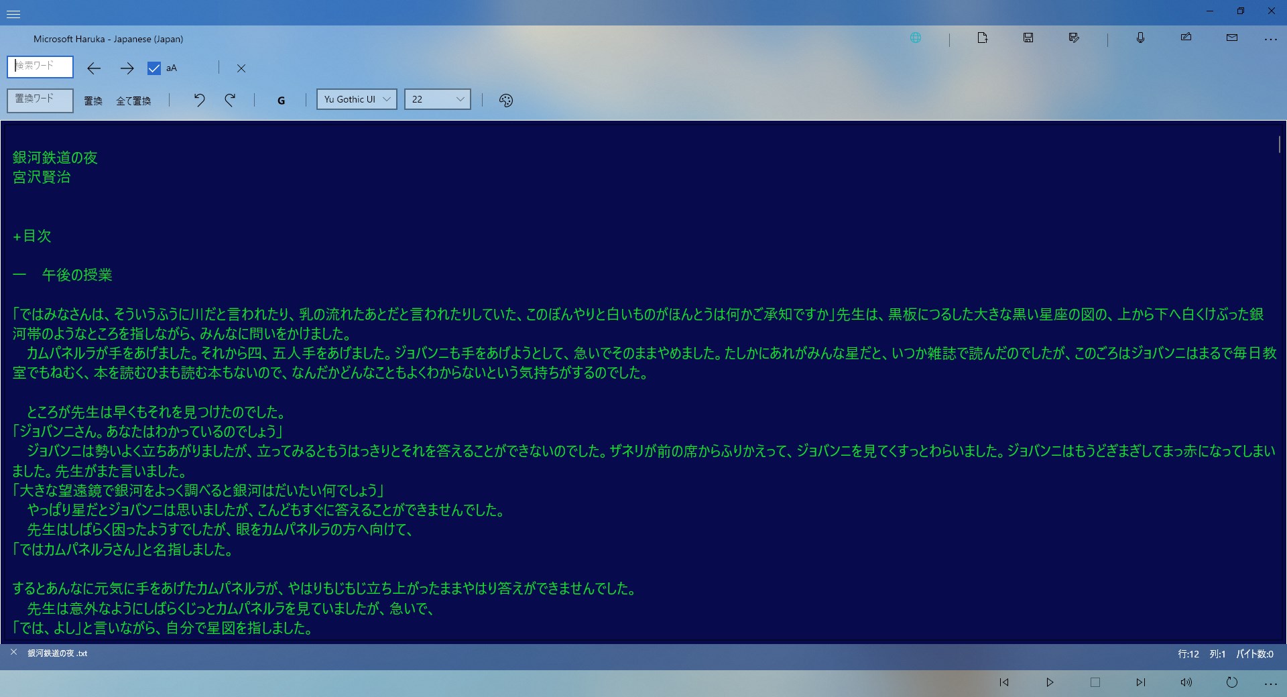Click the 列:1 status indicator

pos(1217,654)
